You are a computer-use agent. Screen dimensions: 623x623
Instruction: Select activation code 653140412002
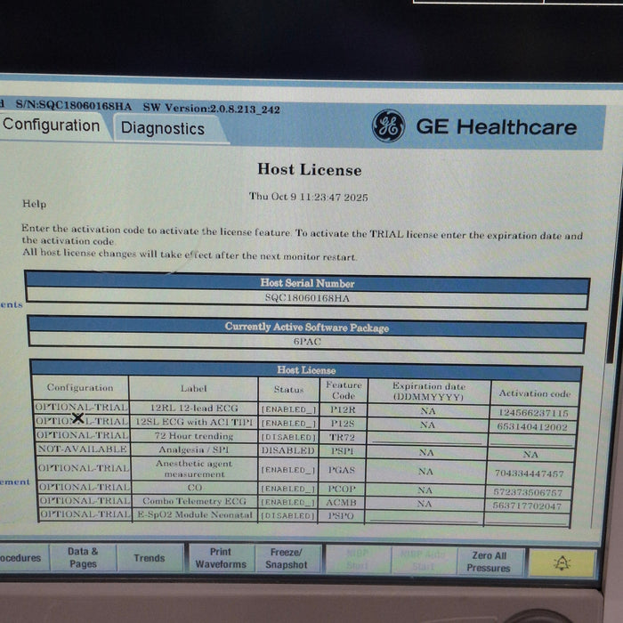click(532, 426)
